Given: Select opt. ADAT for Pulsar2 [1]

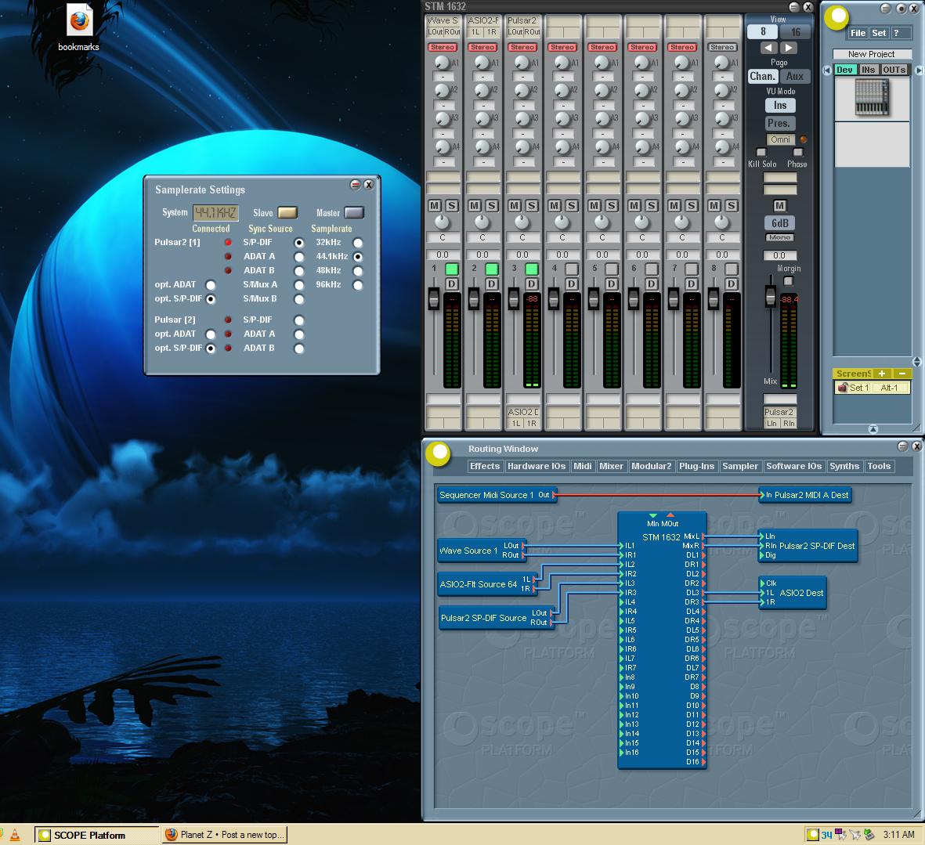Looking at the screenshot, I should (211, 285).
